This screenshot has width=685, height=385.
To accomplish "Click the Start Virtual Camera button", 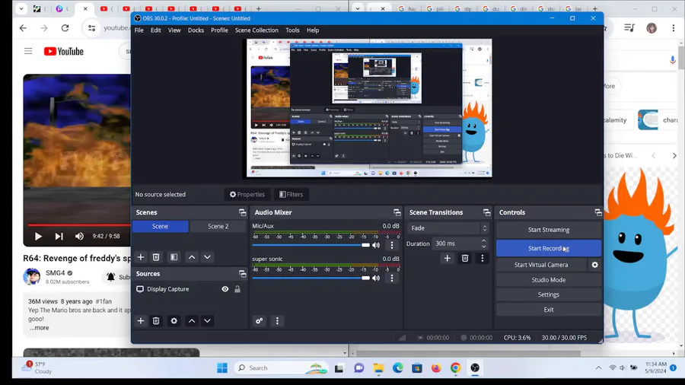I will point(541,265).
